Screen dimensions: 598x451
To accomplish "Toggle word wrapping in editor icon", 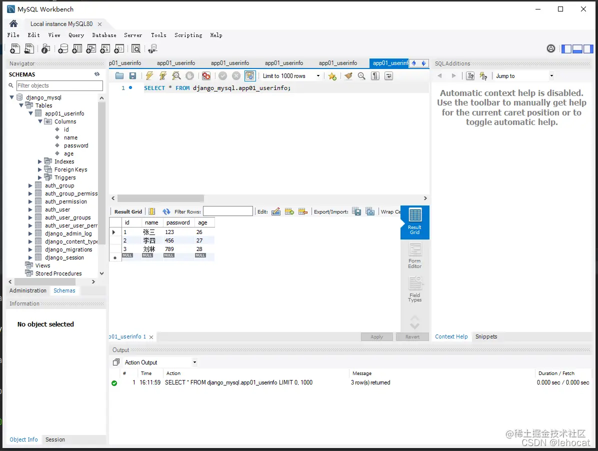I will point(388,76).
